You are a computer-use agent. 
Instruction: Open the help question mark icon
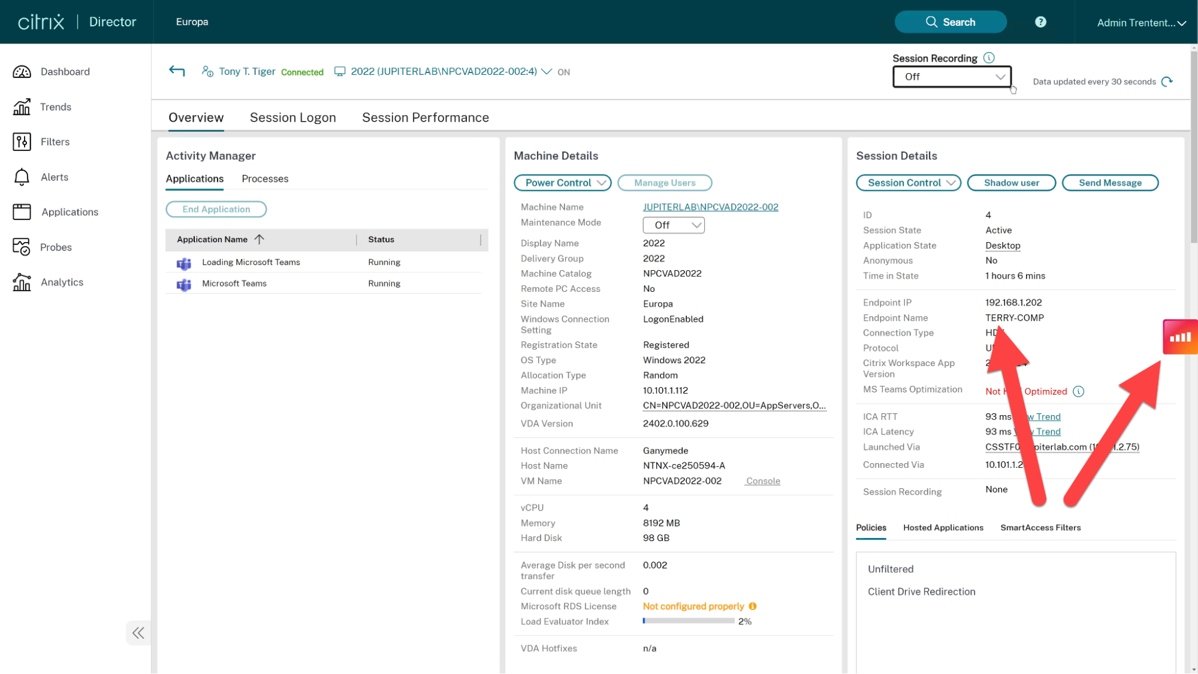pyautogui.click(x=1040, y=22)
